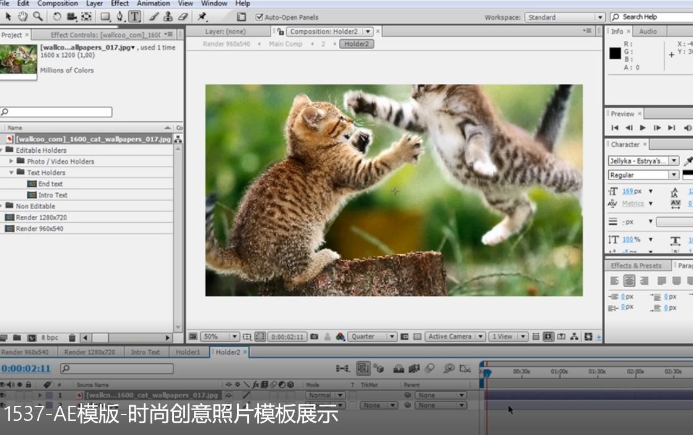Click the reset exposure icon in viewer

coord(588,337)
